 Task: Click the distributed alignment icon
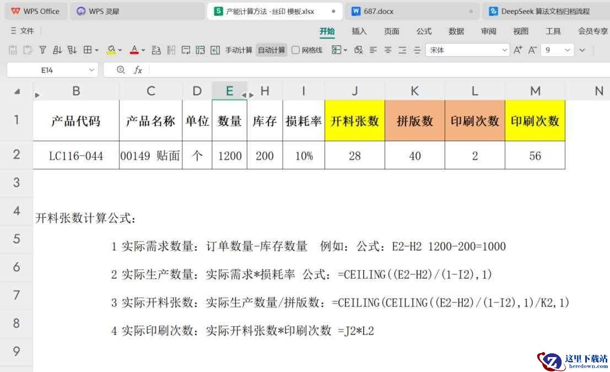click(x=417, y=50)
